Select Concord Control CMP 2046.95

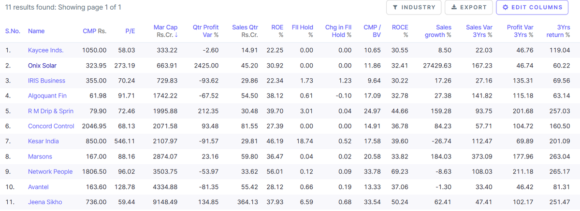[x=94, y=126]
